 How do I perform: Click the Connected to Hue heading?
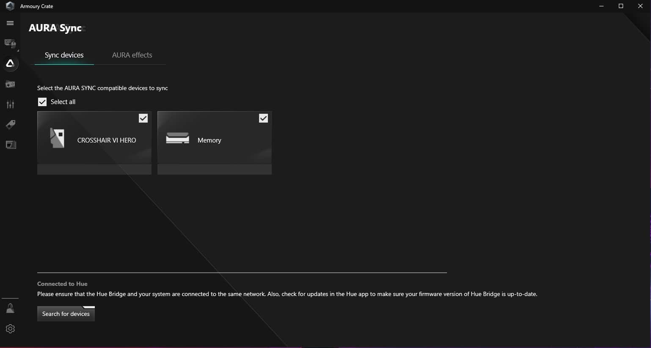tap(62, 284)
